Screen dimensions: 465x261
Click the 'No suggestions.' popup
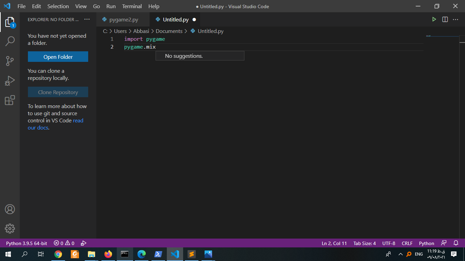(200, 56)
